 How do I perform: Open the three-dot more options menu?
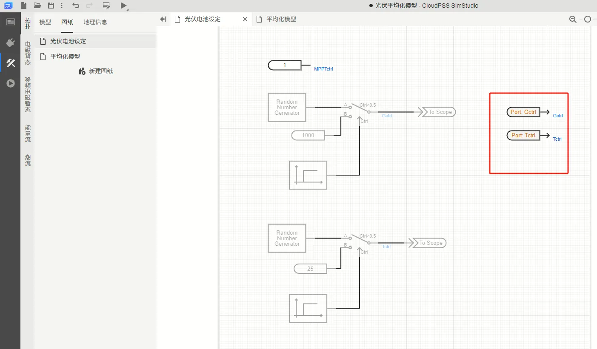point(62,6)
